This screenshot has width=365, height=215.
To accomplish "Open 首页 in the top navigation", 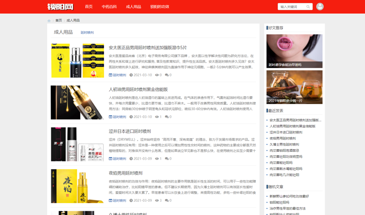I will pyautogui.click(x=89, y=7).
